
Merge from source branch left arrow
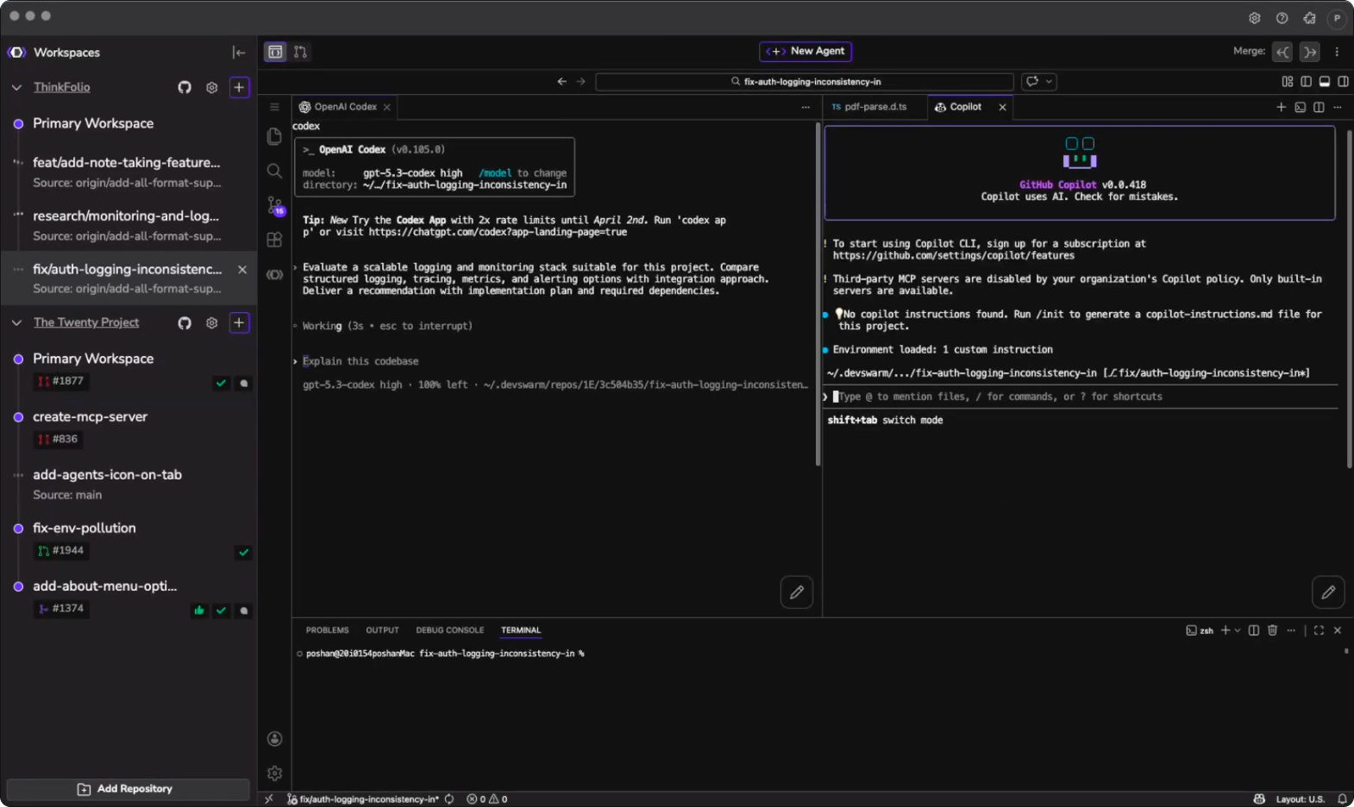[1282, 52]
